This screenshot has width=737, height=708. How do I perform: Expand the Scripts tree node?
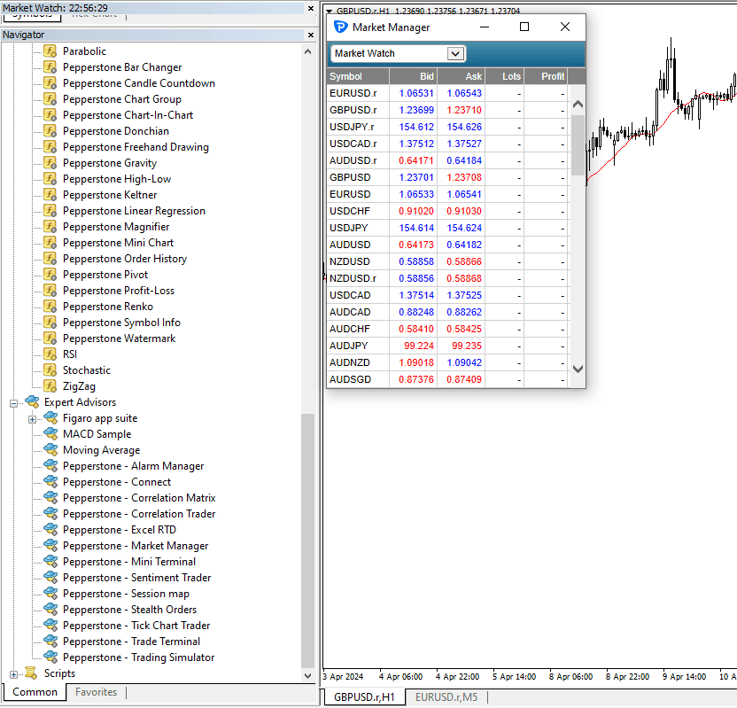(x=13, y=674)
